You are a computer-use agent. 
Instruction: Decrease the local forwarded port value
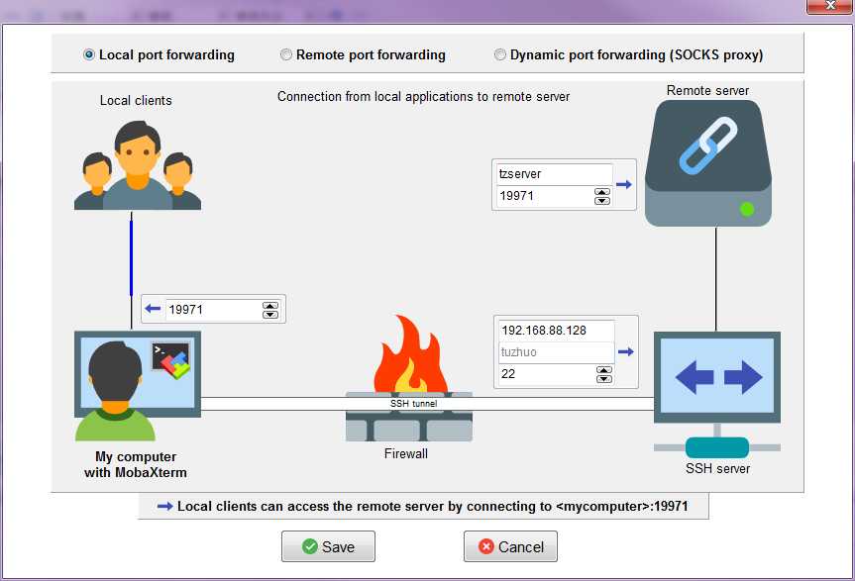click(x=270, y=314)
